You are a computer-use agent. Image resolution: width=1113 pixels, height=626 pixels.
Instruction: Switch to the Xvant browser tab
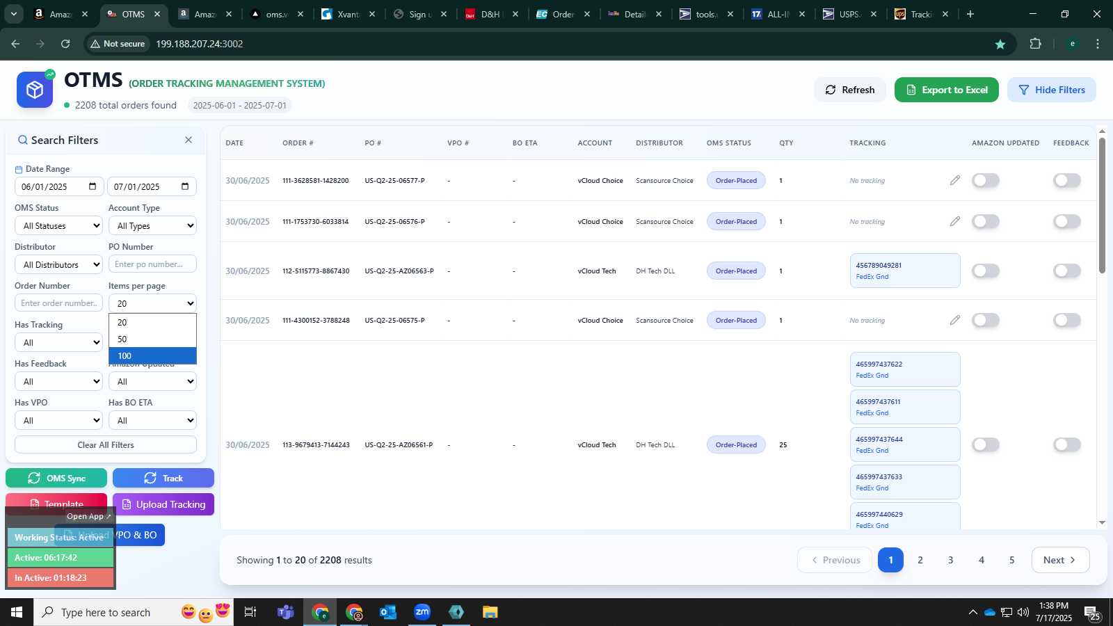[348, 14]
